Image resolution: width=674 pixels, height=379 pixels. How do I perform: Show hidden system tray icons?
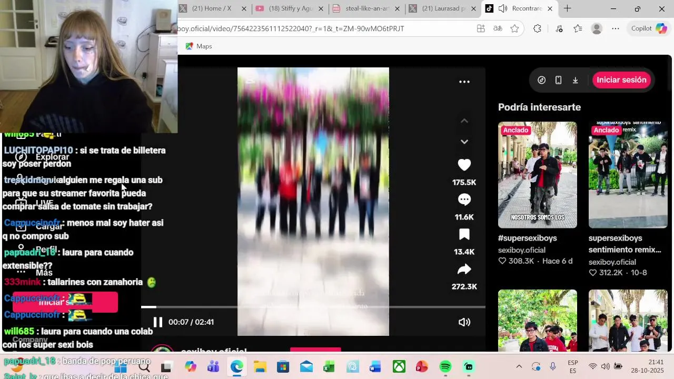click(519, 366)
